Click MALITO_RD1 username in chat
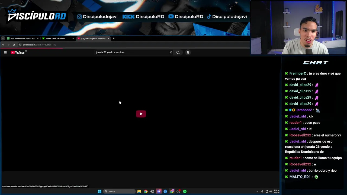Viewport: 347px width, 195px height. pos(300,177)
